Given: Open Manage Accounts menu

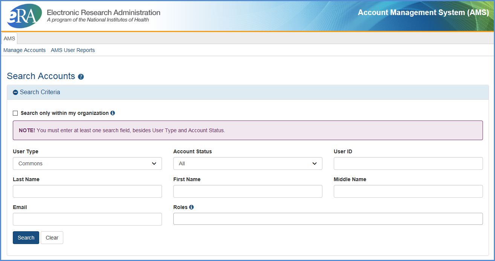Looking at the screenshot, I should [24, 50].
